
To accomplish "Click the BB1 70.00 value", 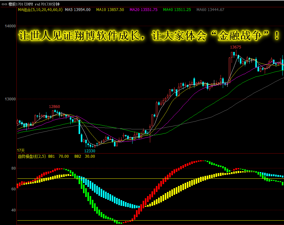I will (x=58, y=156).
